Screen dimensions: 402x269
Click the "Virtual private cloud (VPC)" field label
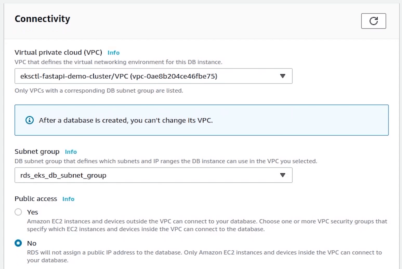tap(58, 52)
